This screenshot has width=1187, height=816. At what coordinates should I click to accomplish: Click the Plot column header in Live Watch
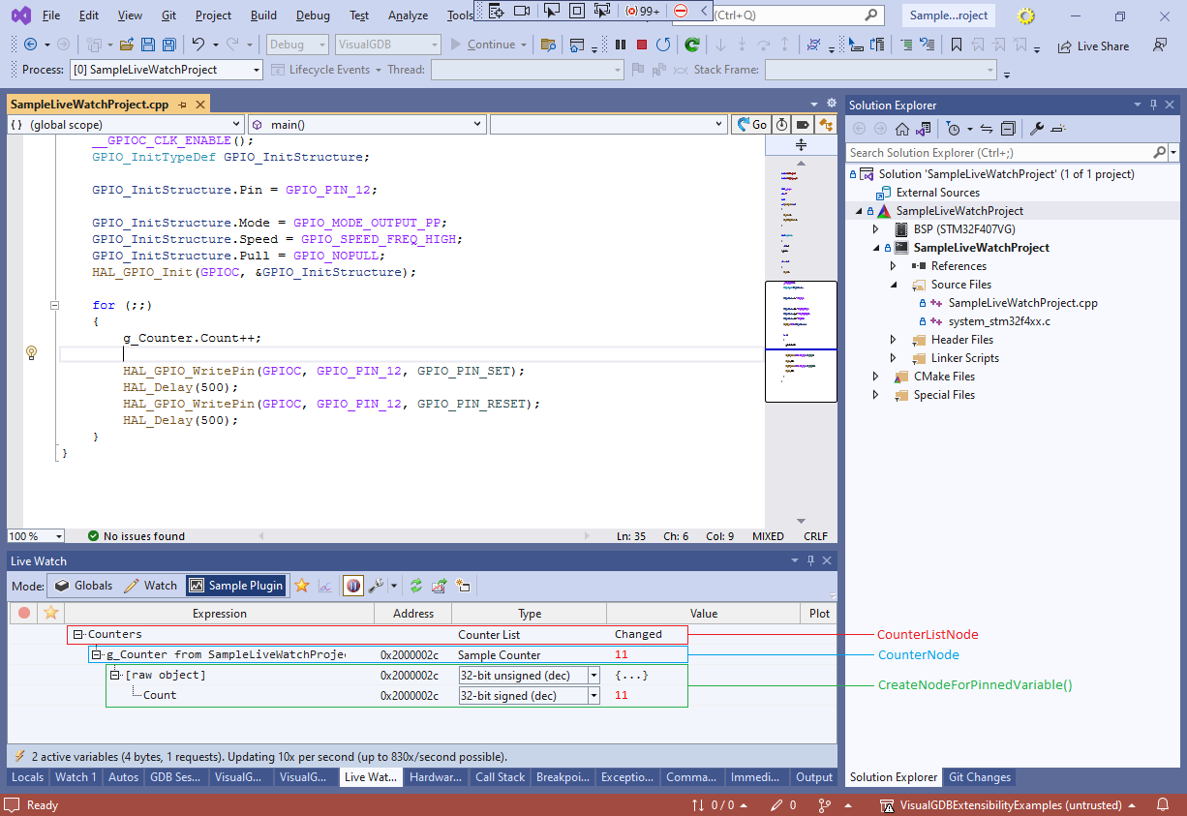tap(819, 613)
